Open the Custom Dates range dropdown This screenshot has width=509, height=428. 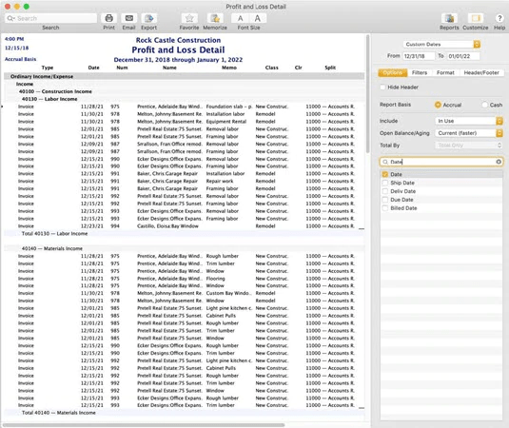click(x=441, y=44)
